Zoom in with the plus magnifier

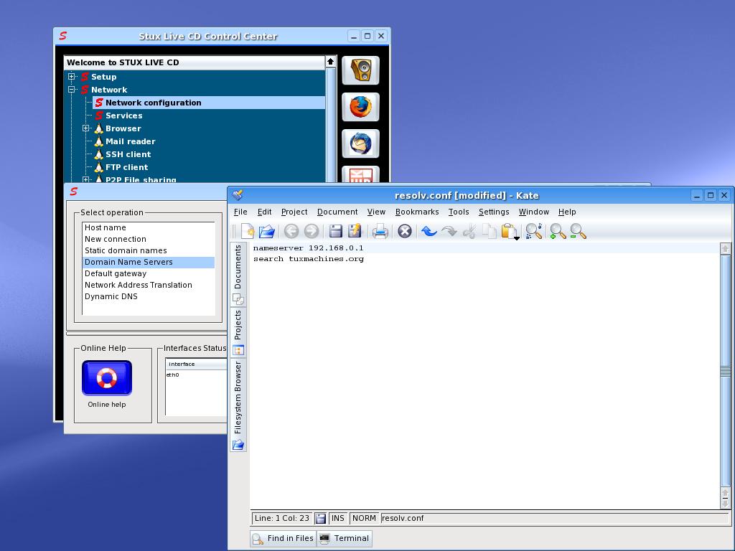pyautogui.click(x=558, y=231)
